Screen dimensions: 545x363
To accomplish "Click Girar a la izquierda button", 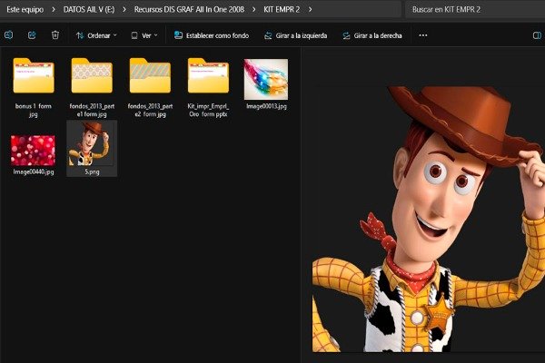I will click(296, 35).
